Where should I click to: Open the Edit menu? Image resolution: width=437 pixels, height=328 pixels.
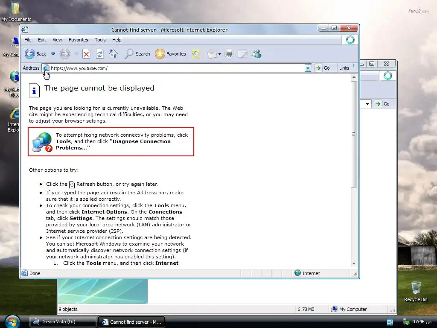42,40
